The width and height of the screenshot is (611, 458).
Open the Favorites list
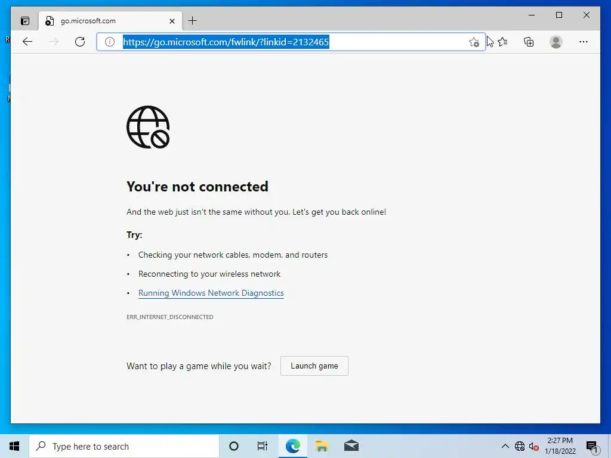(502, 42)
